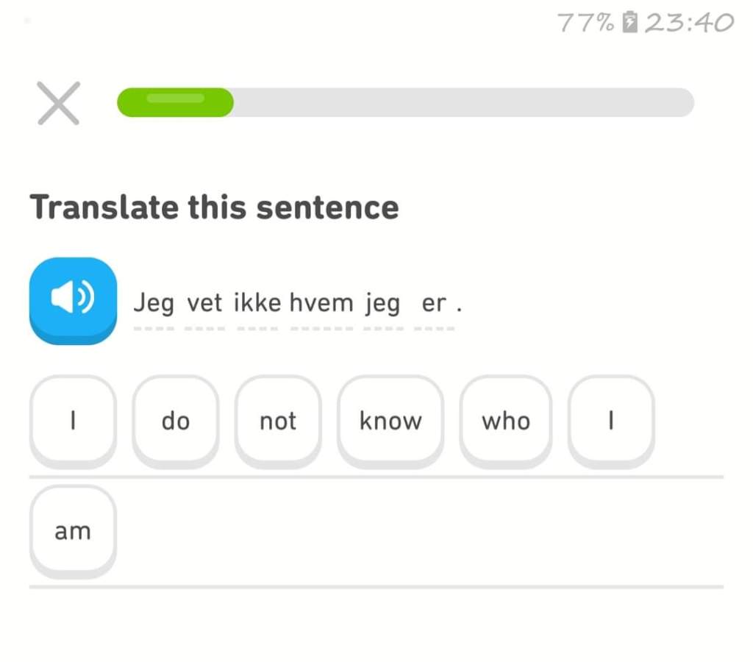Click the 23:40 clock in status bar
This screenshot has width=753, height=662.
click(689, 23)
